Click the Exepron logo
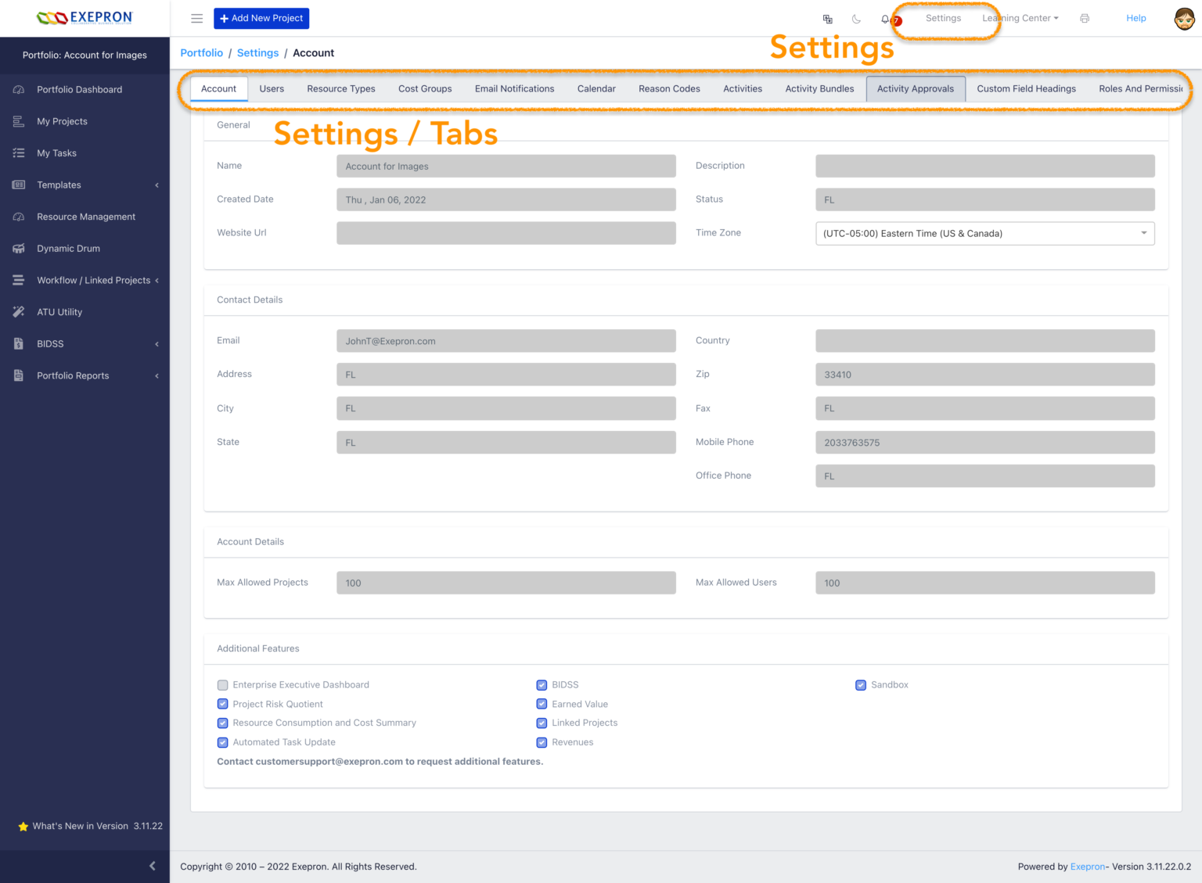This screenshot has width=1202, height=883. [x=85, y=17]
